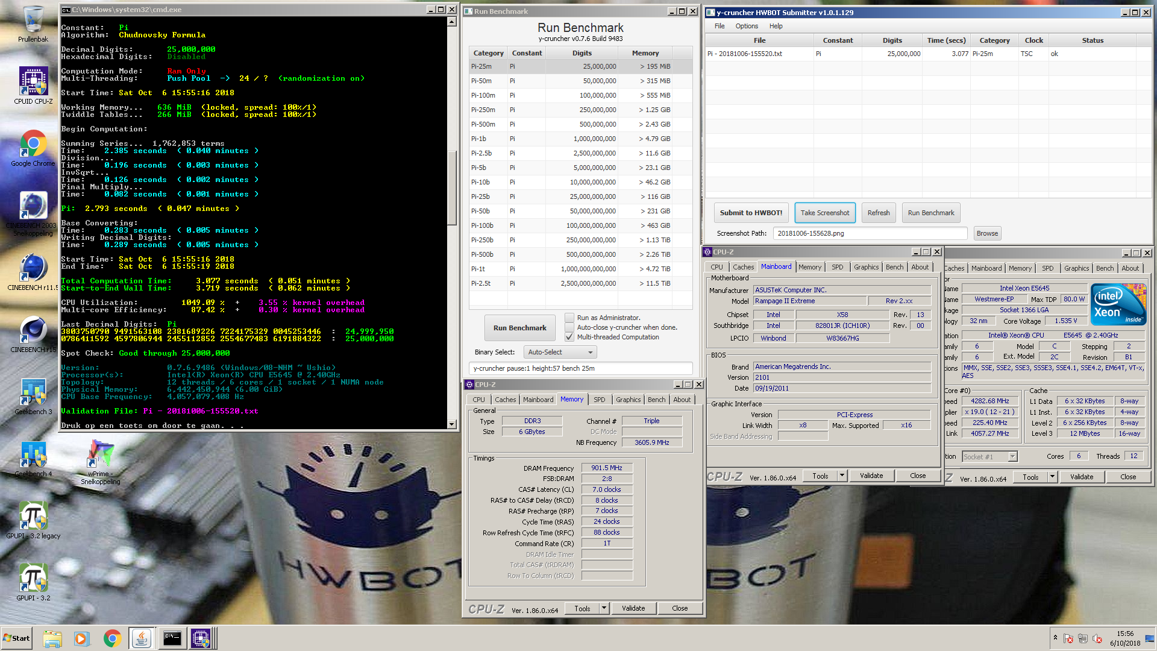This screenshot has width=1157, height=651.
Task: Switch to the Java app in the taskbar
Action: (142, 638)
